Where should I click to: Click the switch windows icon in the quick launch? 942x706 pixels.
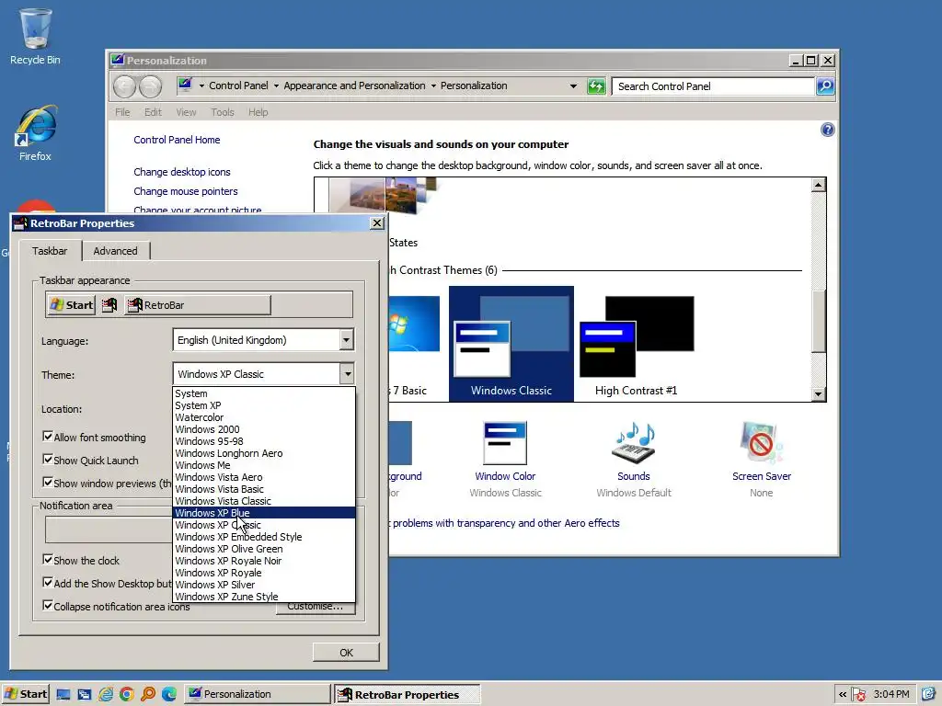pos(84,695)
